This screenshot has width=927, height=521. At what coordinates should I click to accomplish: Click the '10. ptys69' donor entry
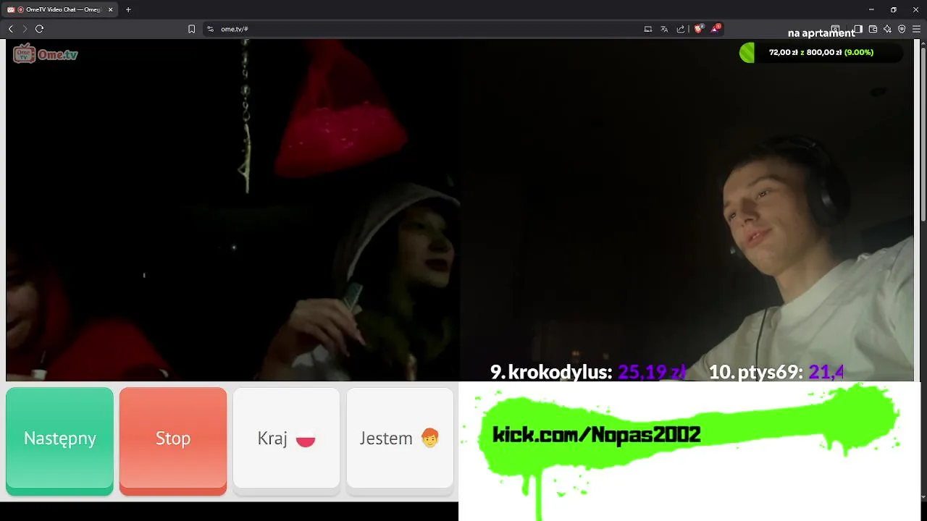tap(776, 372)
